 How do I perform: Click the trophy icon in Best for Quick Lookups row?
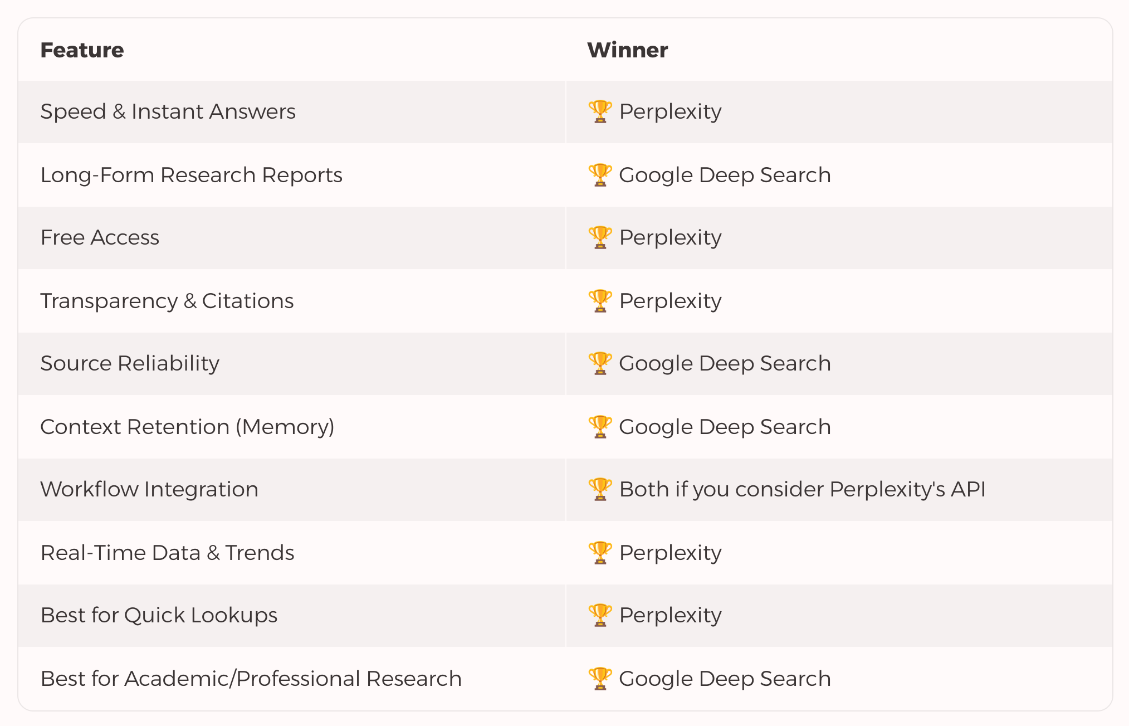click(x=600, y=615)
